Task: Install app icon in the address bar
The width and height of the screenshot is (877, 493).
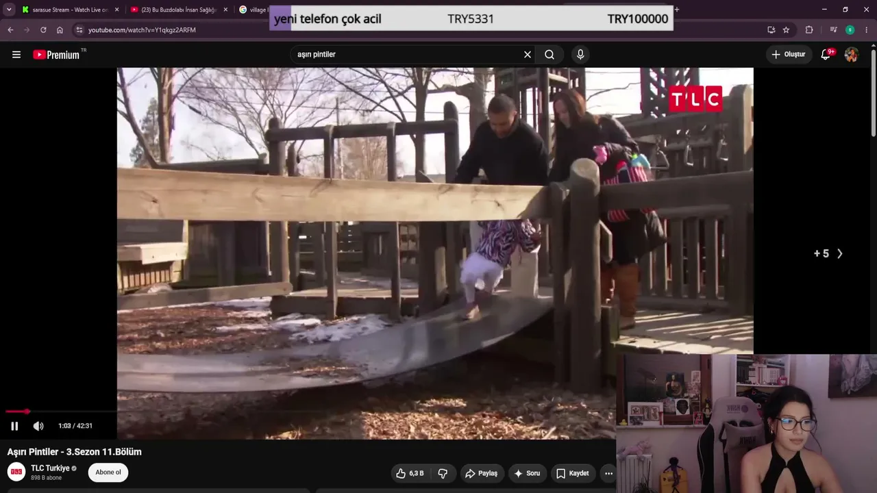Action: [x=771, y=30]
